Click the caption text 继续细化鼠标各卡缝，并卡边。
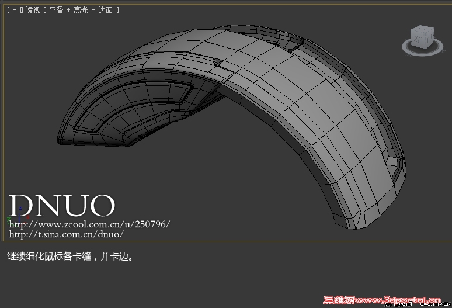The height and width of the screenshot is (308, 452). [70, 257]
